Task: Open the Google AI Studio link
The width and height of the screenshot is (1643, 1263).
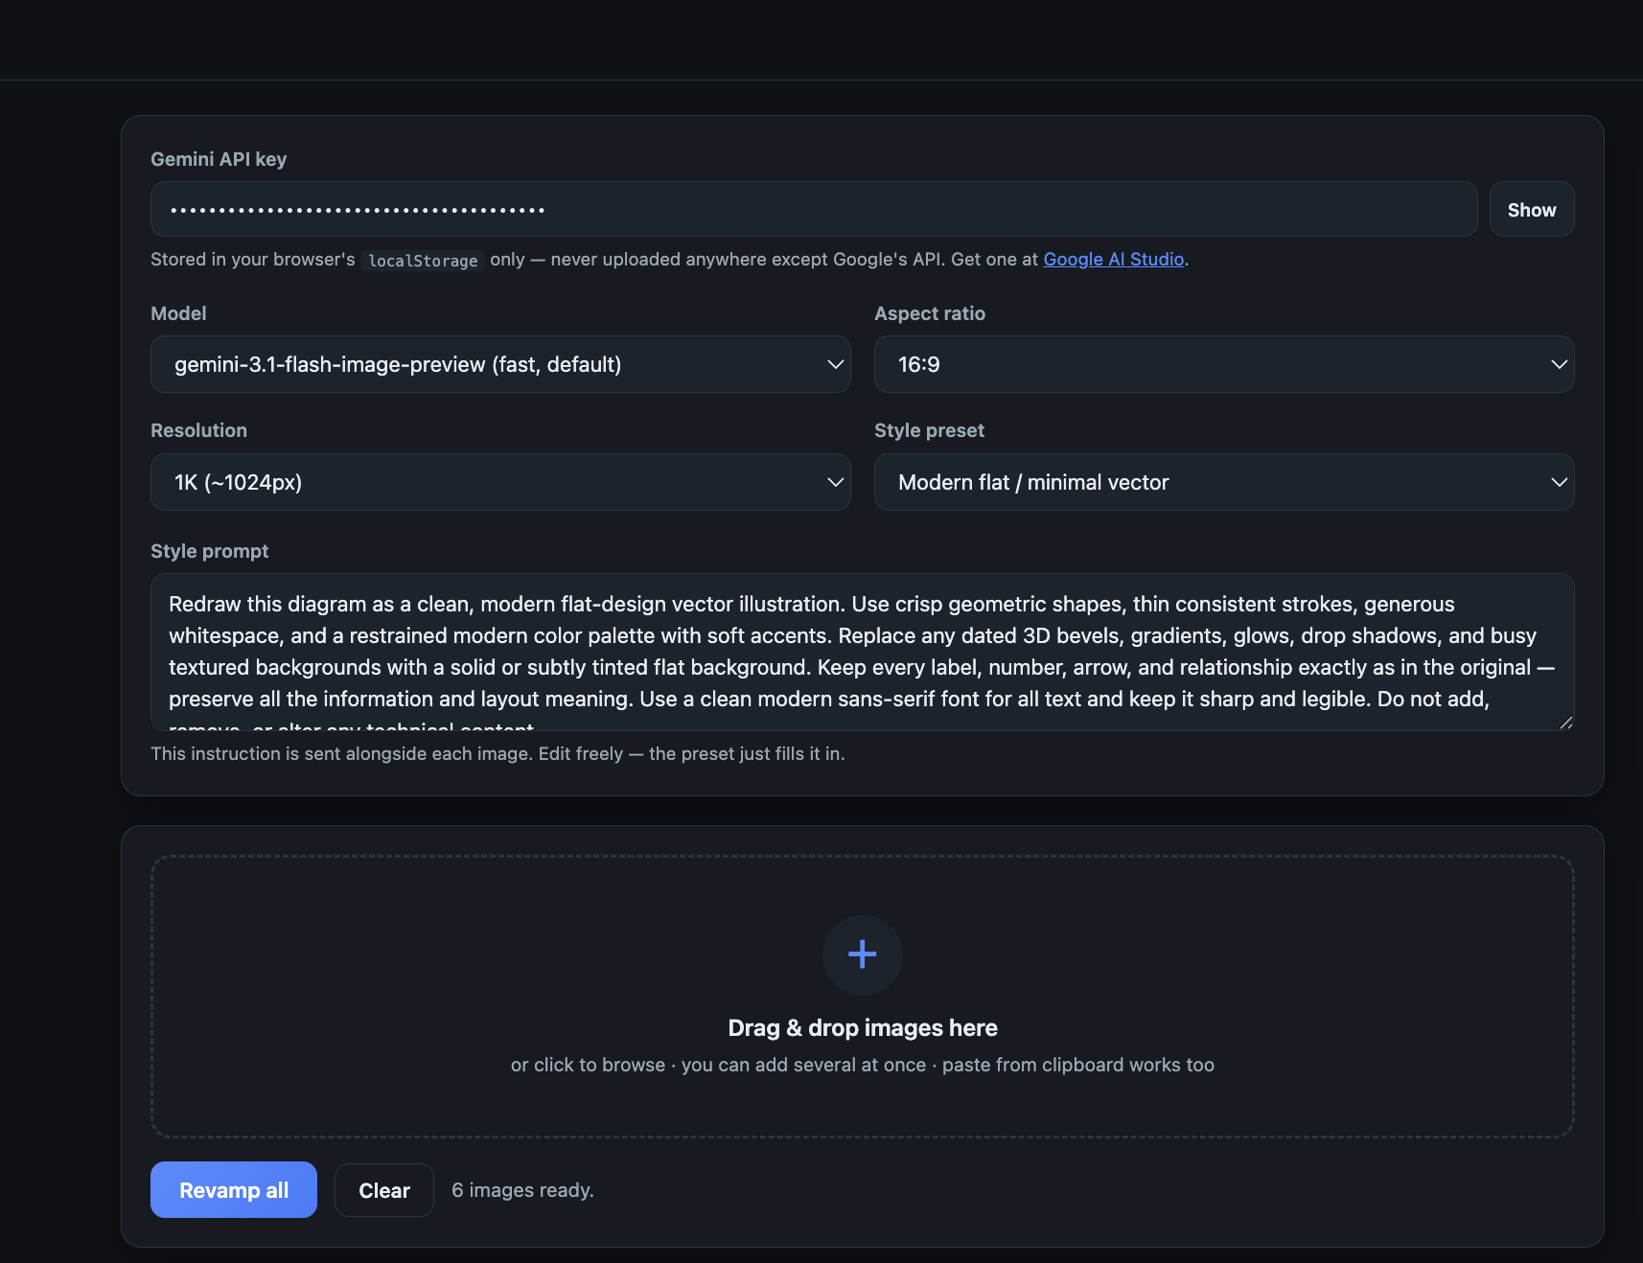Action: point(1113,259)
